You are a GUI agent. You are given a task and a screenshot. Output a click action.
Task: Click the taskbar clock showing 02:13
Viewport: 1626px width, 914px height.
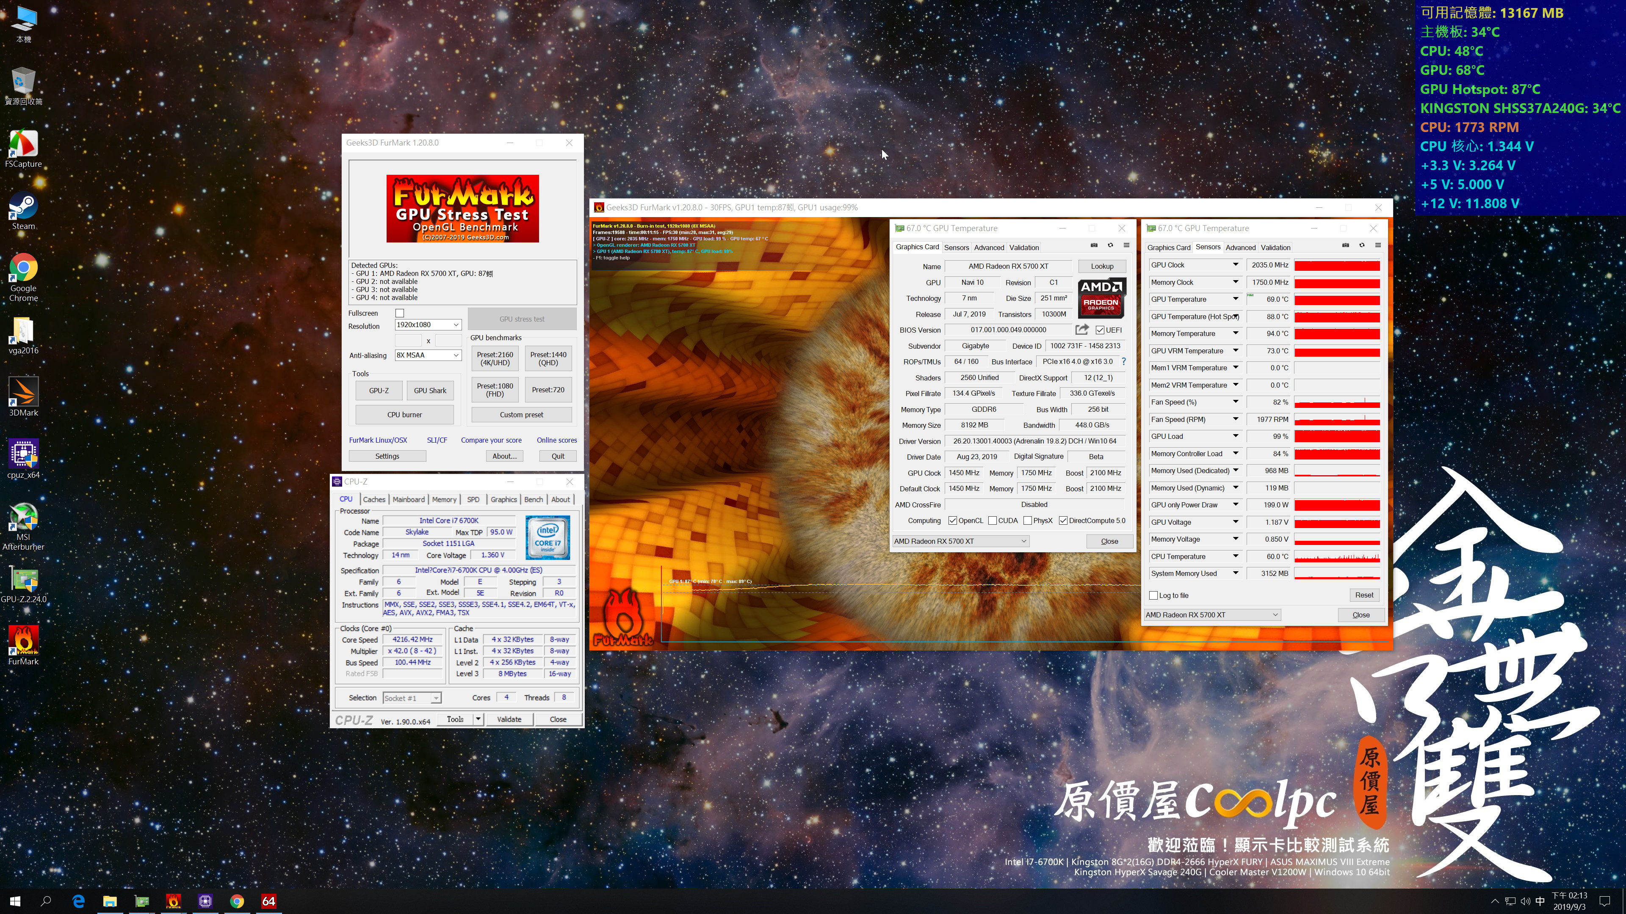click(1569, 901)
